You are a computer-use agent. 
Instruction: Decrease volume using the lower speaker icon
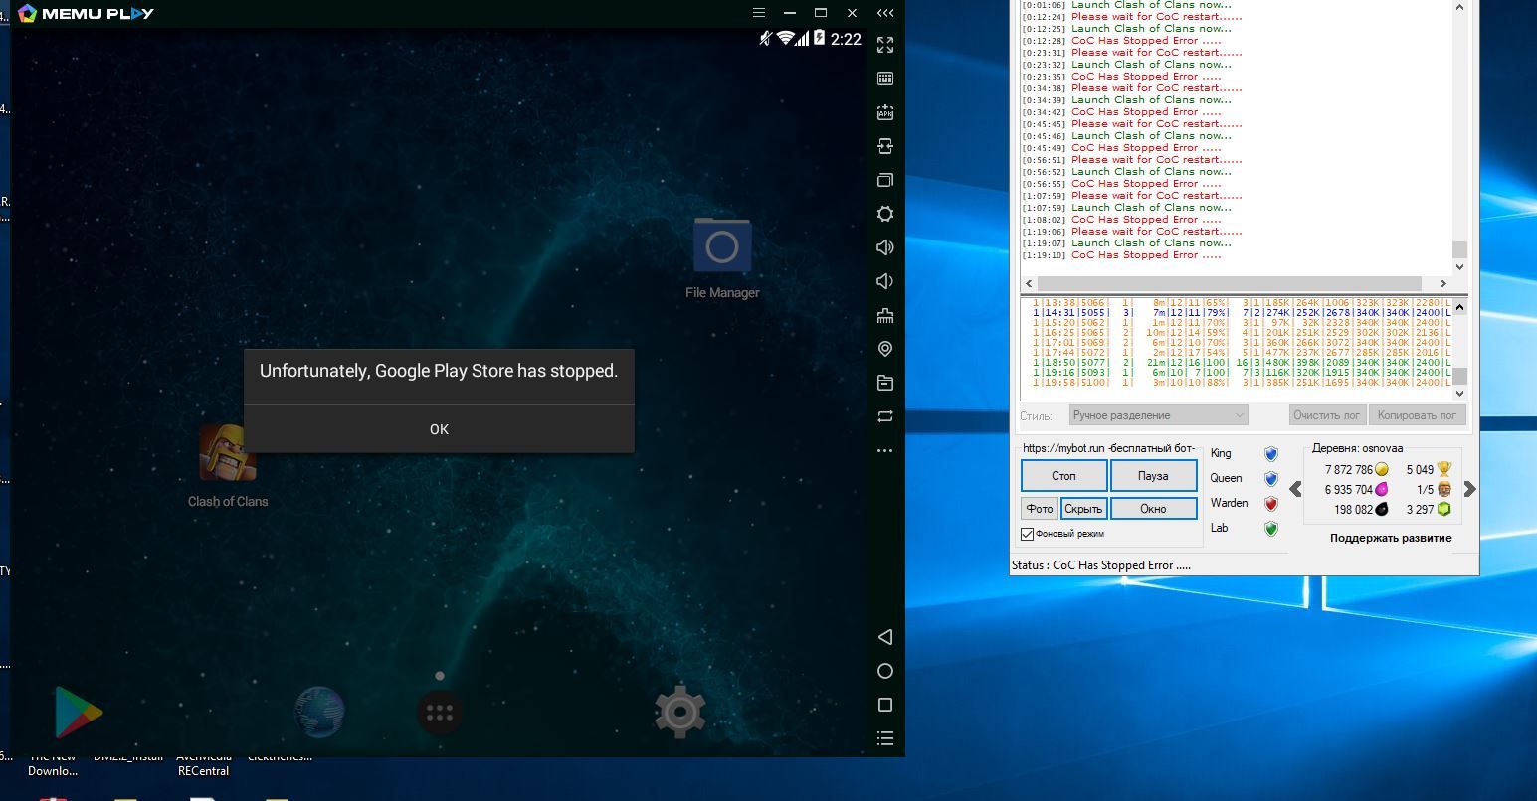pos(885,281)
